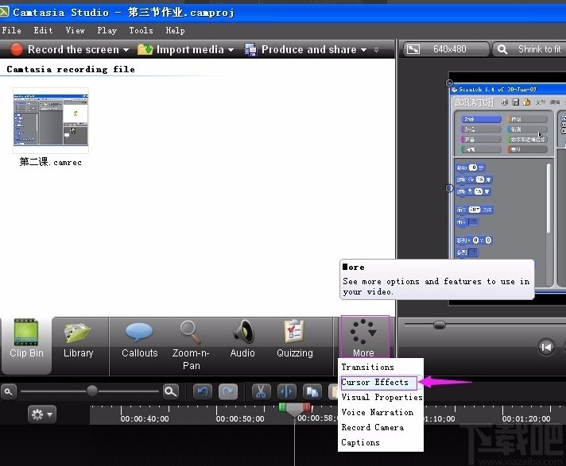Expand the Produce and share dropdown arrow

pos(363,50)
